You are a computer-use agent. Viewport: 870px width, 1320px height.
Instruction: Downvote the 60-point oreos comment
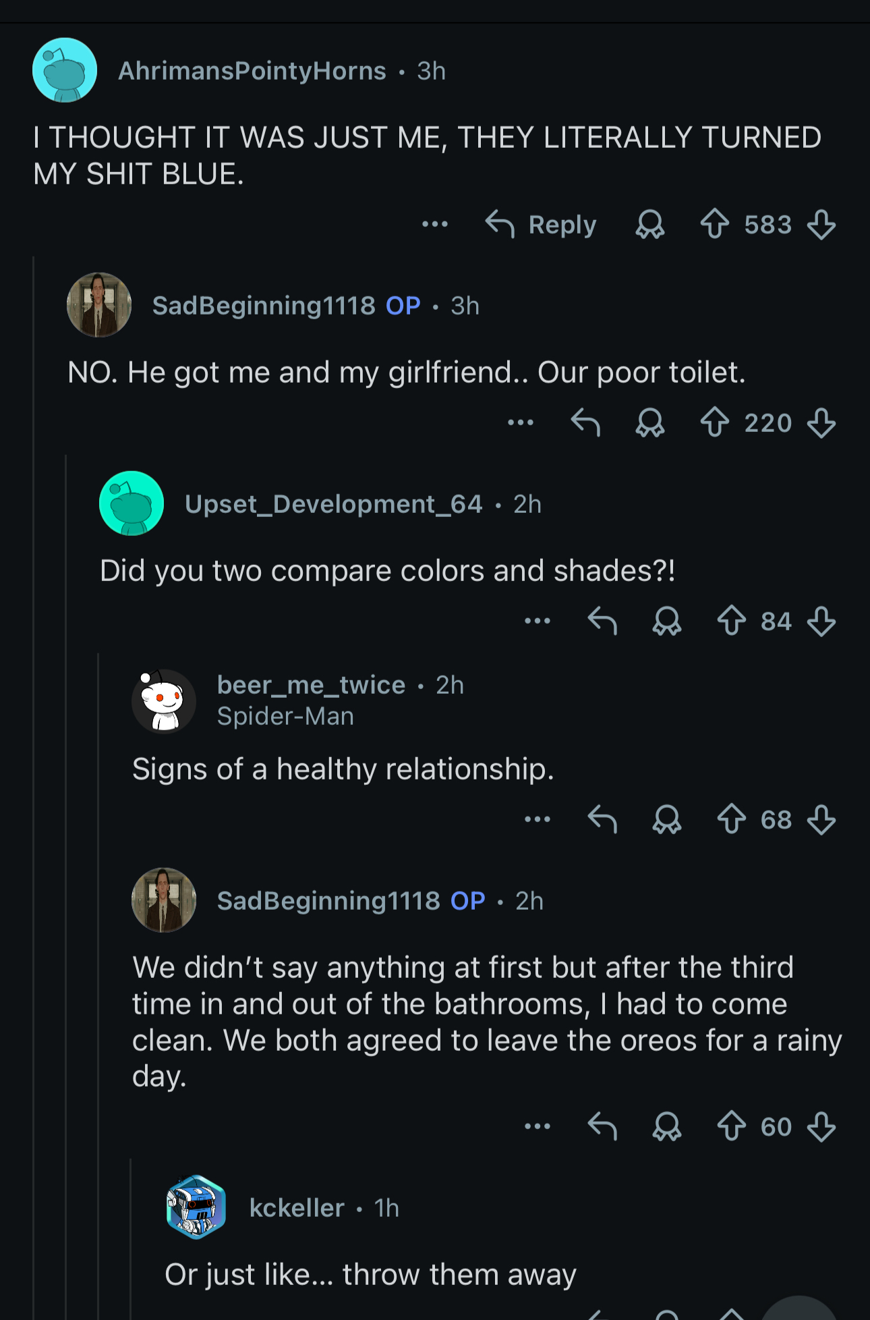(x=821, y=1126)
